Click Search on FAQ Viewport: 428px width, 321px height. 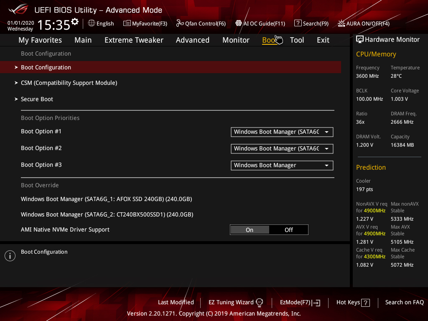pos(404,302)
